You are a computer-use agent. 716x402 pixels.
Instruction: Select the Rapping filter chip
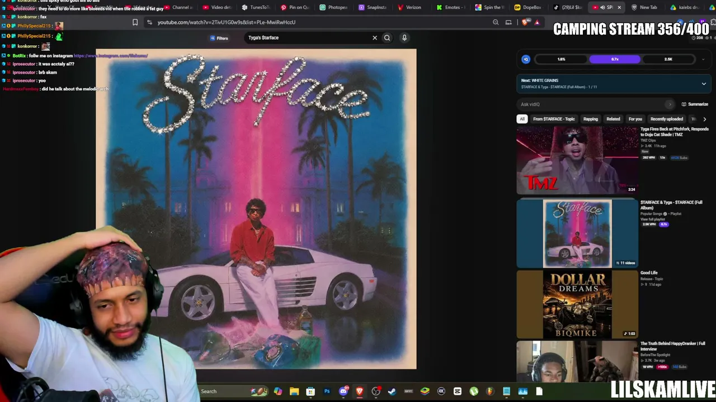click(x=591, y=119)
